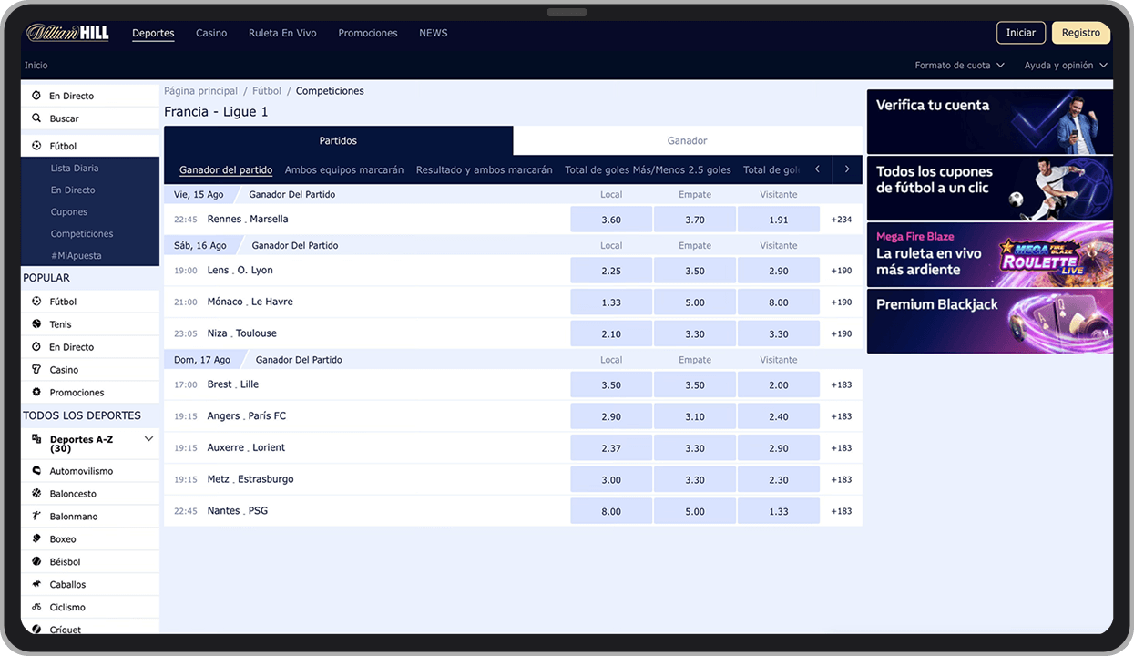Image resolution: width=1134 pixels, height=656 pixels.
Task: Open the Metz Estrasburgo match
Action: (x=250, y=479)
